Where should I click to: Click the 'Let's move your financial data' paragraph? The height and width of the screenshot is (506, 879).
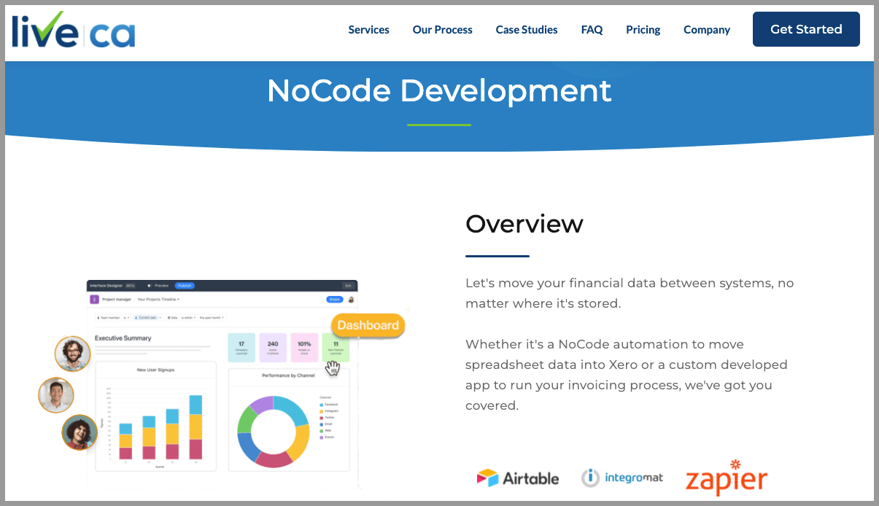coord(630,293)
